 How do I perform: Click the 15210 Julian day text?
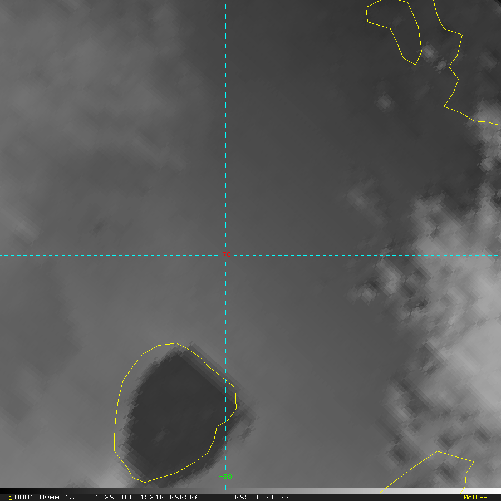152,497
